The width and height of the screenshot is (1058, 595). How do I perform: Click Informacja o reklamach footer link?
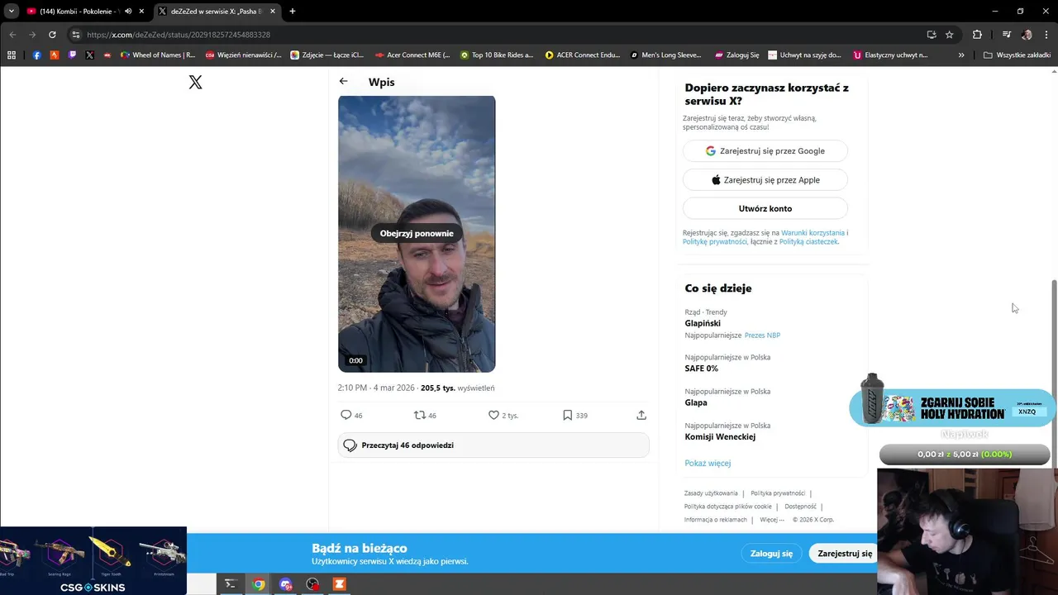click(x=715, y=520)
